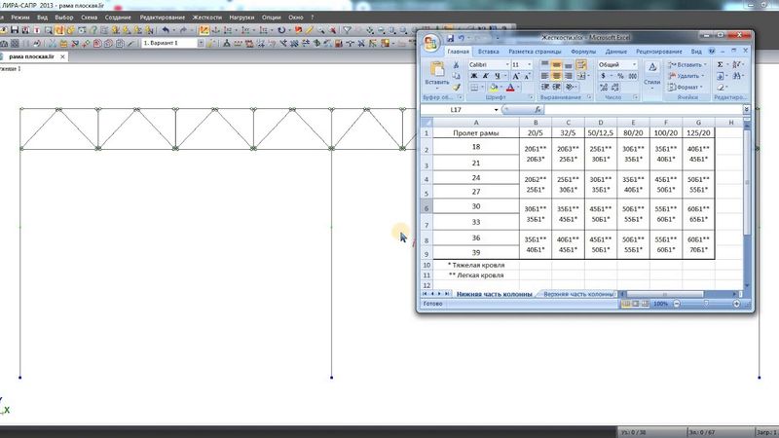Screen dimensions: 779x438
Task: Open the Excel Office button
Action: [x=430, y=43]
